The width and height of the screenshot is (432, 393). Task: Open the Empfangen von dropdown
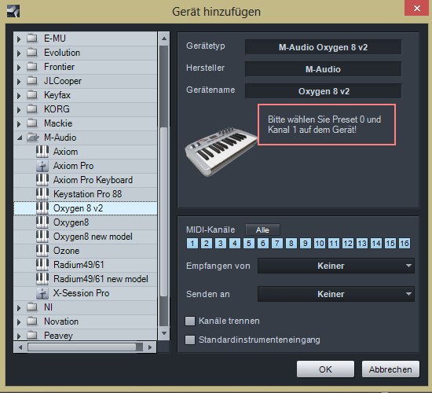336,266
